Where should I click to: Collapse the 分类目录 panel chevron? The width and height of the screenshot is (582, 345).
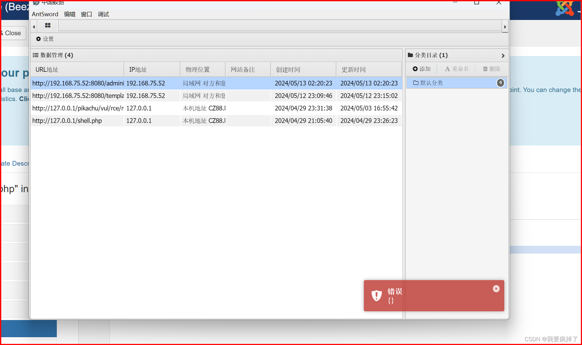[x=503, y=56]
